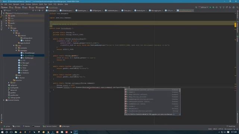Click the project panel settings gear icon

[39, 10]
